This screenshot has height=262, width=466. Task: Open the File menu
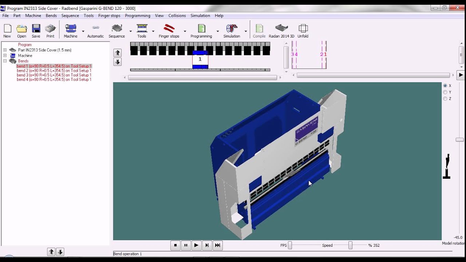[5, 16]
